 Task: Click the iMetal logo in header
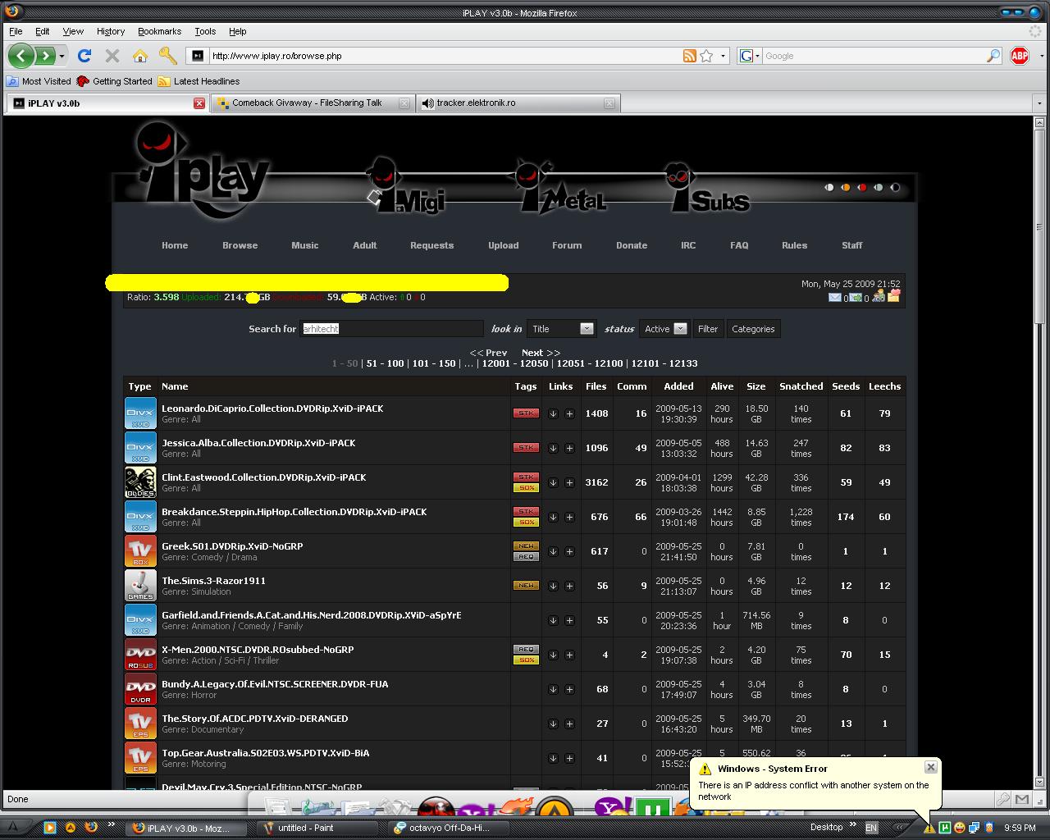[559, 187]
